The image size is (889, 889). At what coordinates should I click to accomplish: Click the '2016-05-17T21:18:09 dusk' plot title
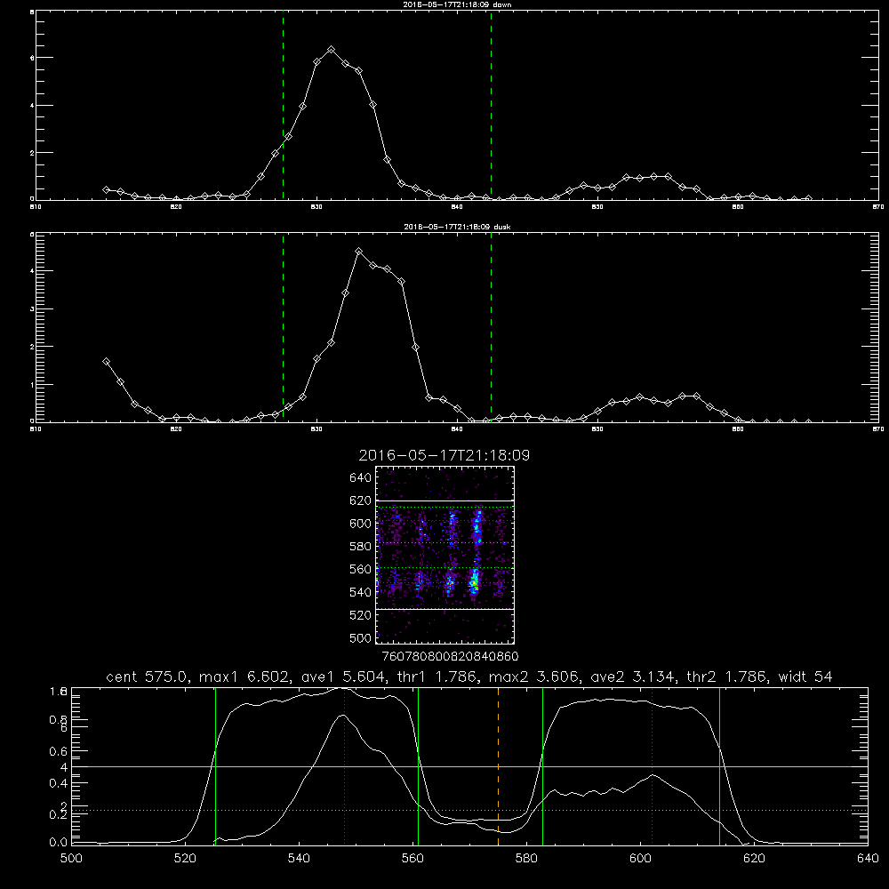(x=457, y=227)
